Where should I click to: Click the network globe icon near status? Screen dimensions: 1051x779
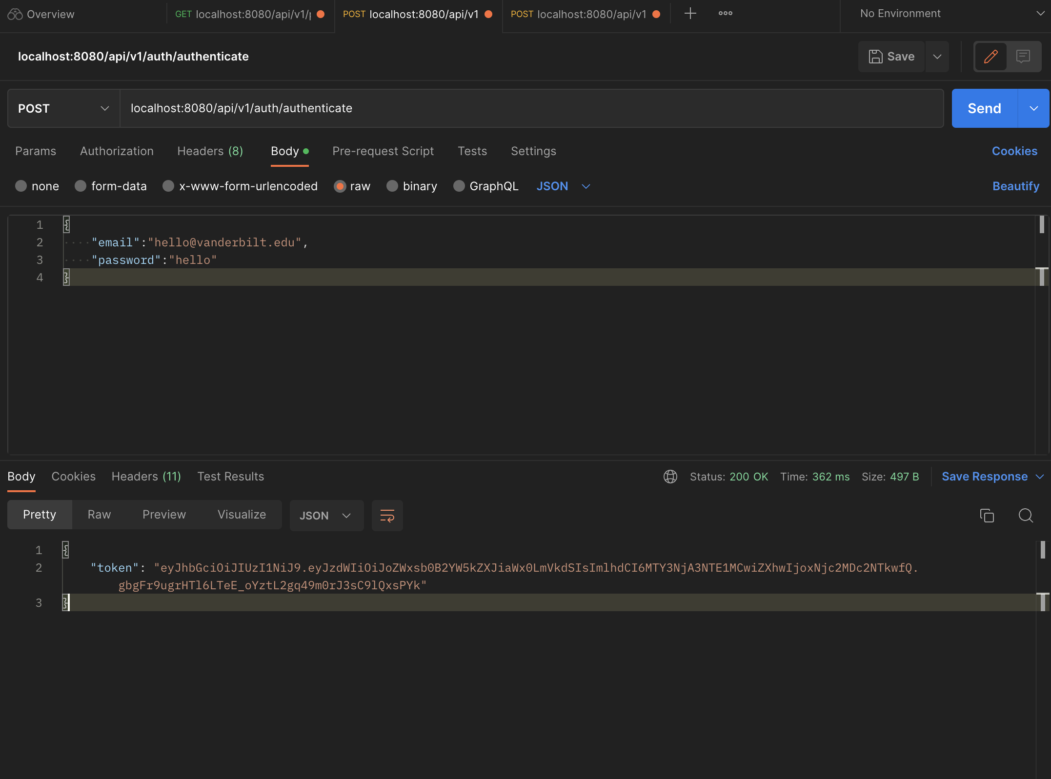tap(670, 477)
